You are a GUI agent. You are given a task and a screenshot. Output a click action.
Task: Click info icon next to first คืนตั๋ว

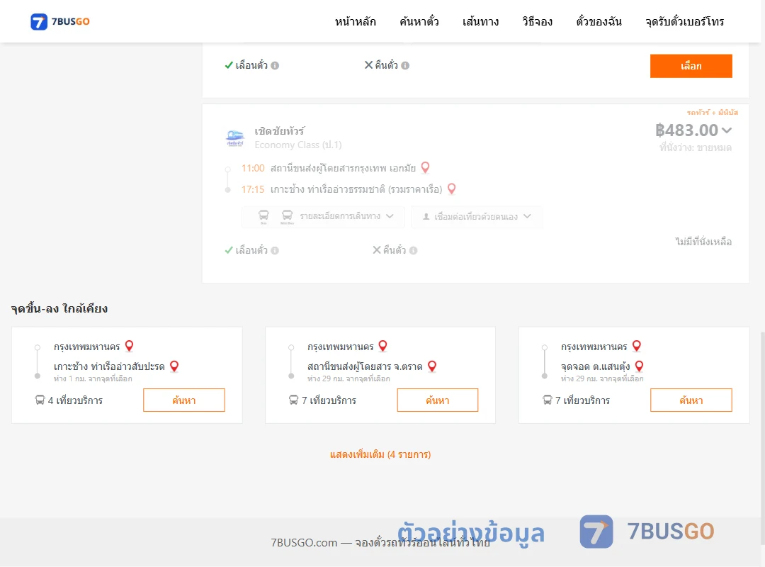pos(405,65)
